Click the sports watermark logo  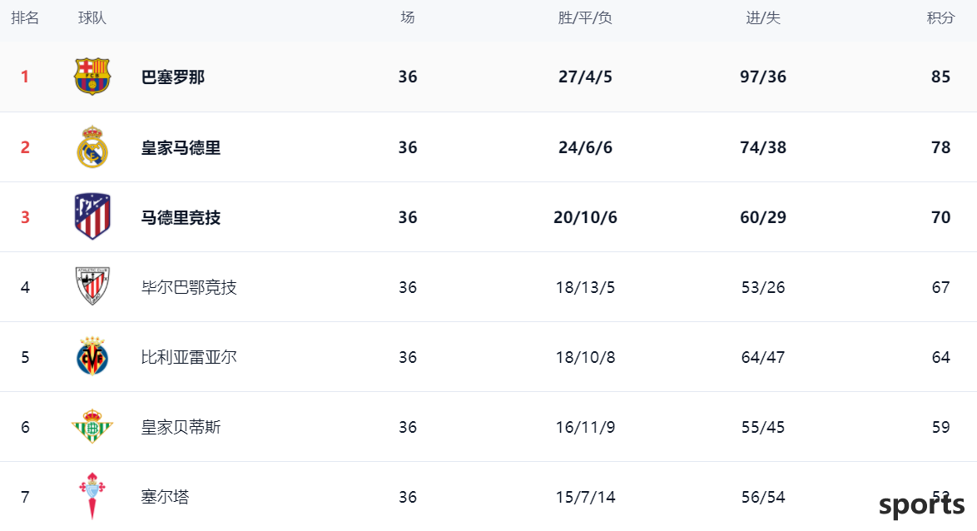(x=921, y=505)
